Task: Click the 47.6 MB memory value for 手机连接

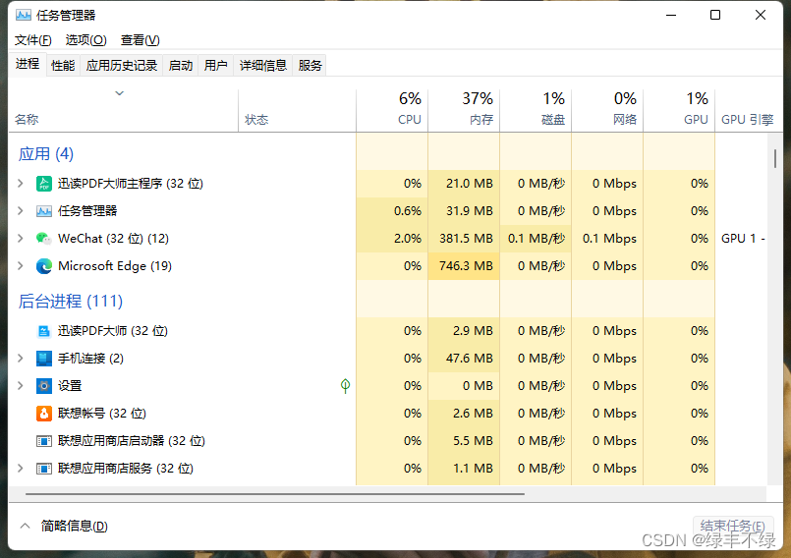Action: tap(470, 359)
